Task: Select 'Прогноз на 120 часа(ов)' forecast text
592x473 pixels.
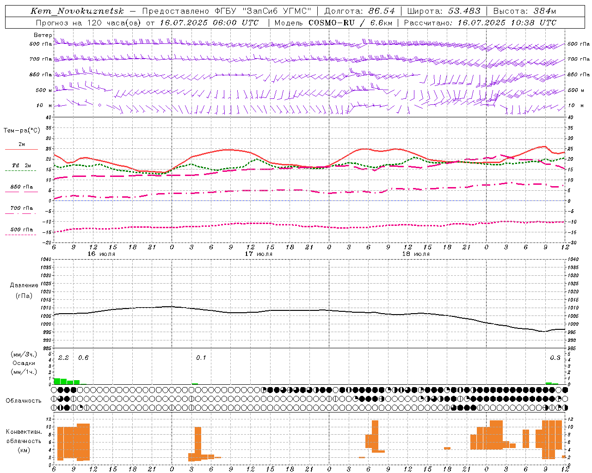Action: point(89,23)
